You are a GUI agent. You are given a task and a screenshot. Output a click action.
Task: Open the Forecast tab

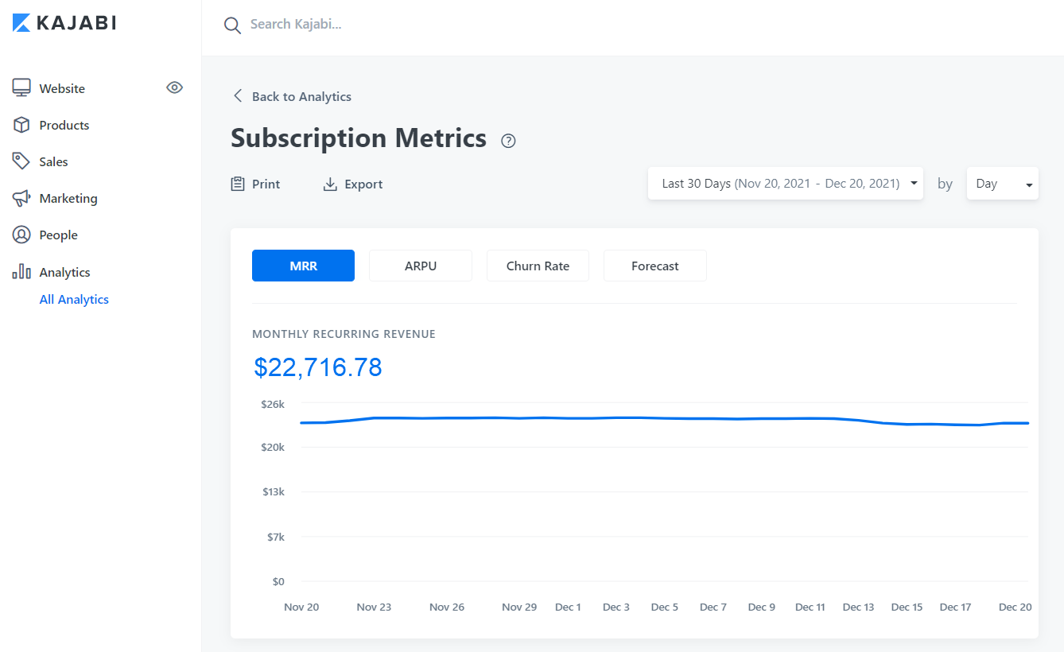(x=654, y=265)
